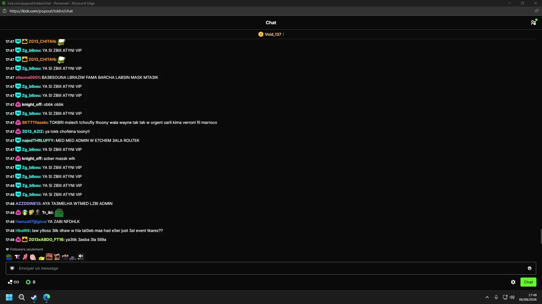Image resolution: width=542 pixels, height=304 pixels.
Task: Open ZG13xABDO_FT16's user profile
Action: coord(46,239)
